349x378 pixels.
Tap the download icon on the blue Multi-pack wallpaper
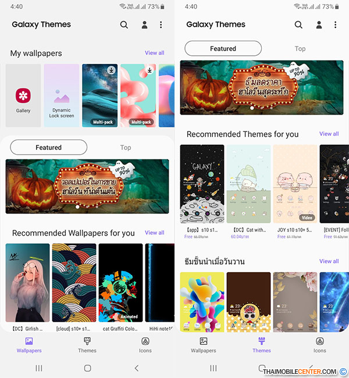tap(111, 70)
